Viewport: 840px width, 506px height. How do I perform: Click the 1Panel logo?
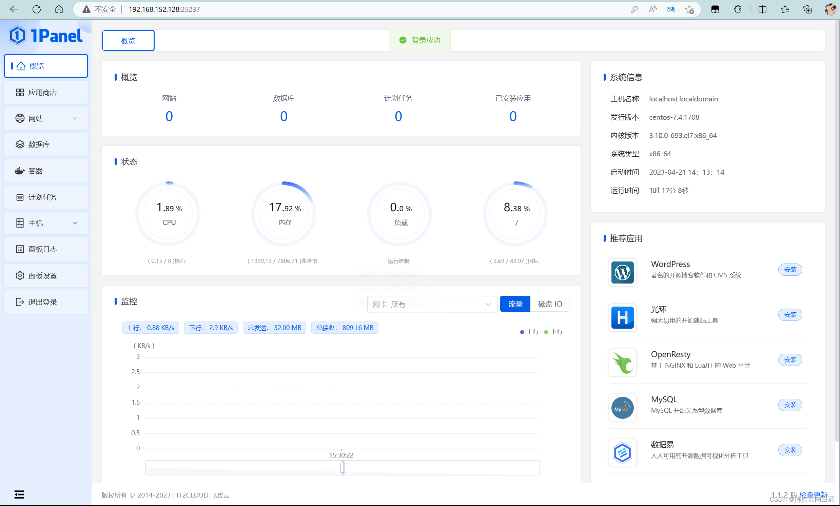(x=46, y=36)
